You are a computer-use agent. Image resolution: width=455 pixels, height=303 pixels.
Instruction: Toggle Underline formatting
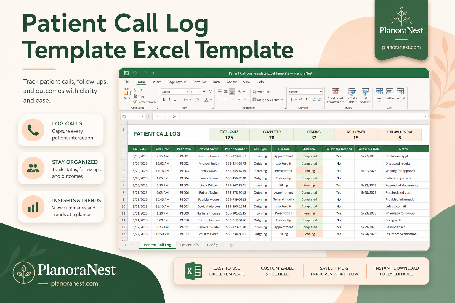tap(175, 100)
